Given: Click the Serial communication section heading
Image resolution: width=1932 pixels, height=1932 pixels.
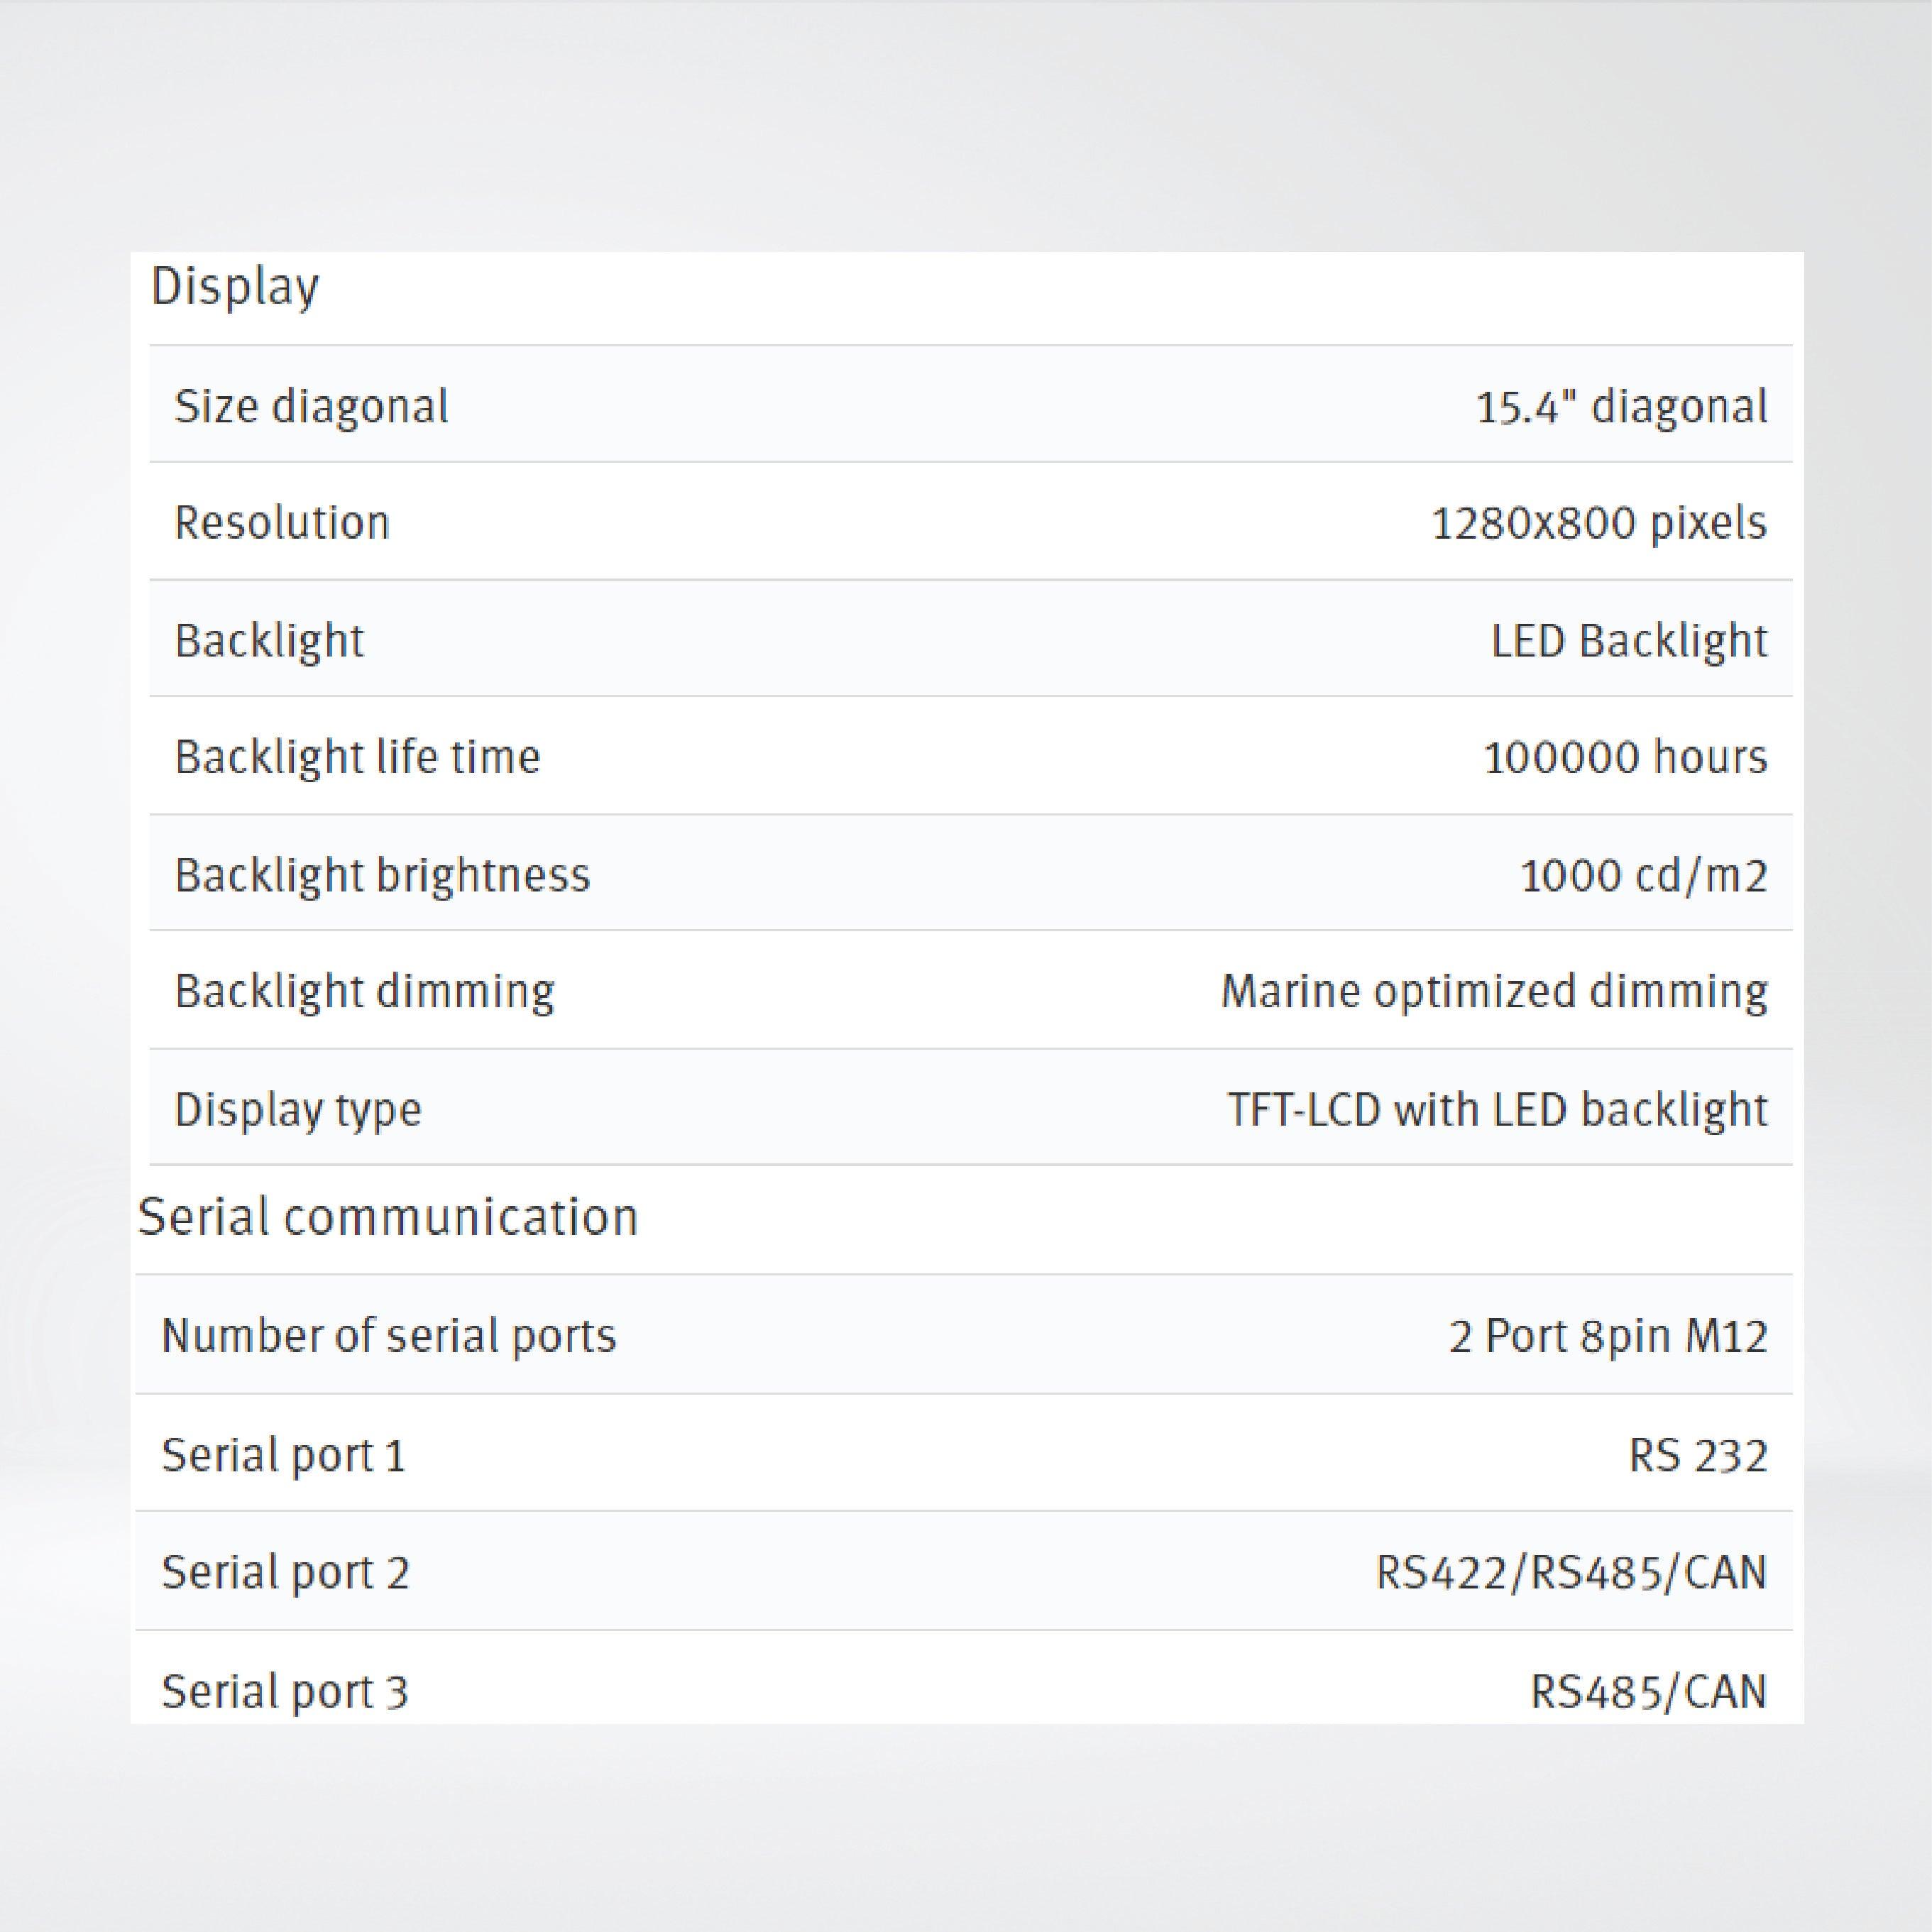Looking at the screenshot, I should 388,1218.
